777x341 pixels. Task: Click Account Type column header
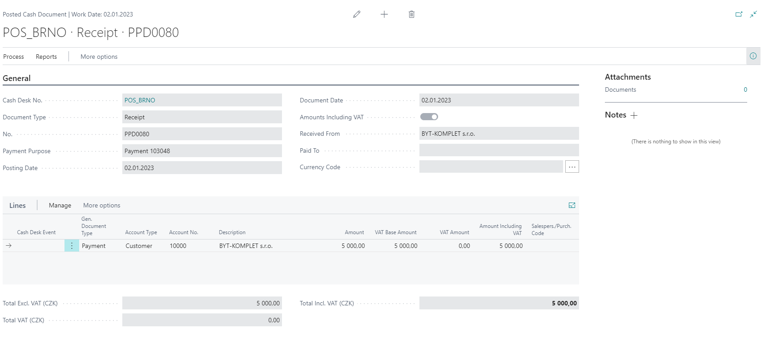coord(141,232)
